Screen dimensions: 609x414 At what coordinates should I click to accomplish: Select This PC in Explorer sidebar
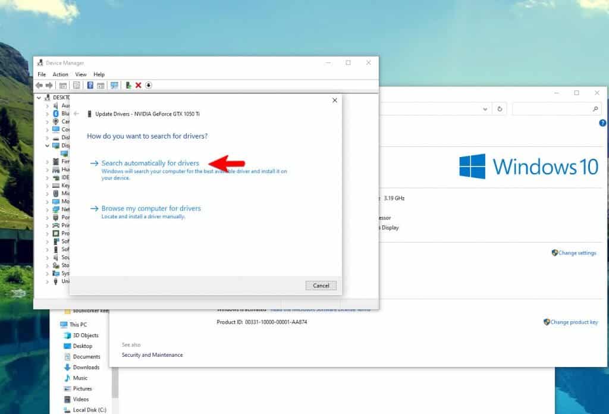[78, 325]
